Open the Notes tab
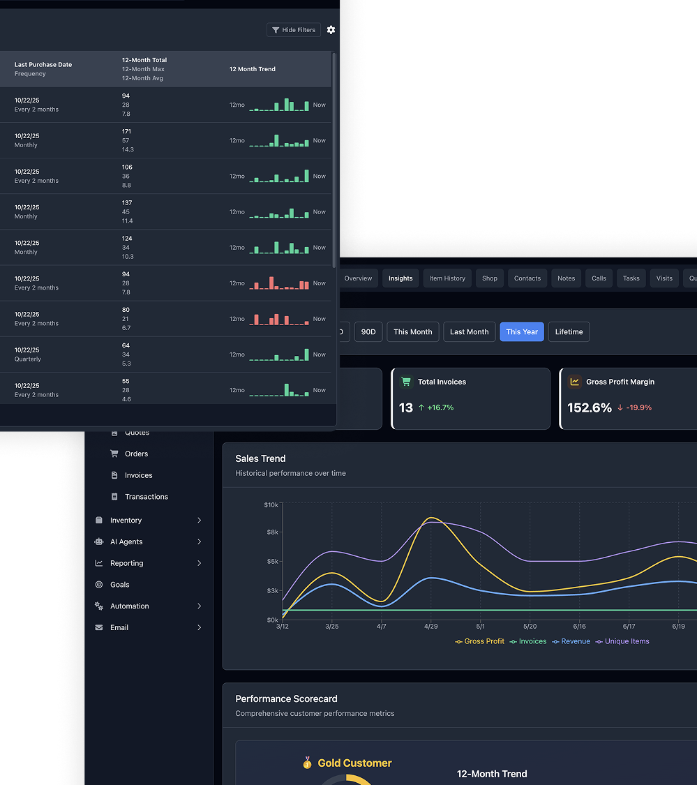This screenshot has height=785, width=697. pos(567,278)
